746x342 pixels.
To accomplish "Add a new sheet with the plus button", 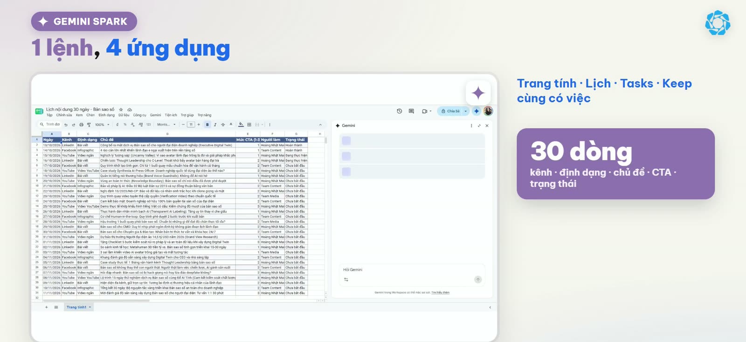I will [46, 307].
